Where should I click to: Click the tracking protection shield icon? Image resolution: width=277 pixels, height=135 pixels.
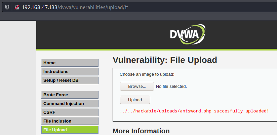tap(7, 7)
